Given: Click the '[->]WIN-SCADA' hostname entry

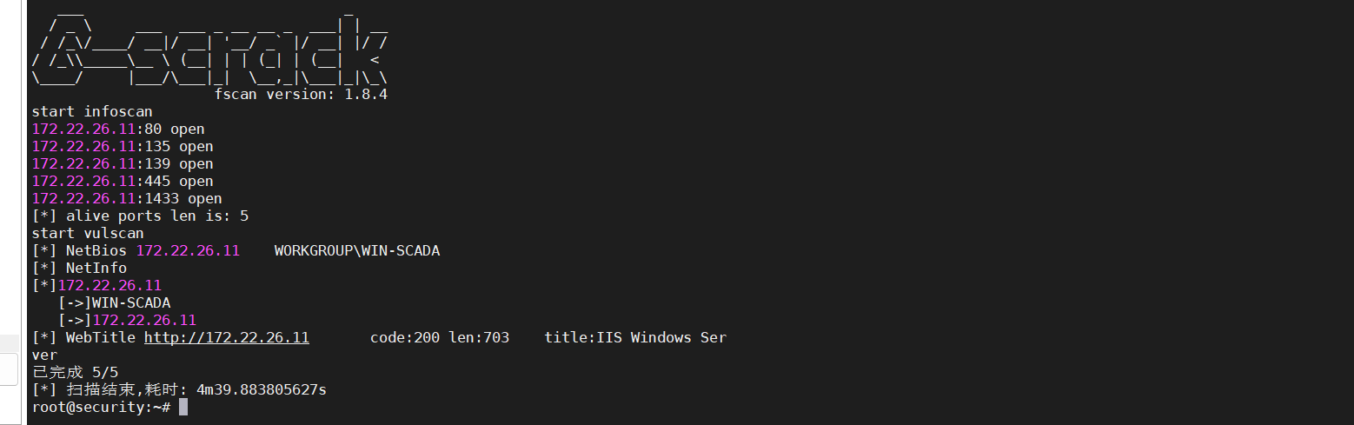Looking at the screenshot, I should (x=114, y=302).
